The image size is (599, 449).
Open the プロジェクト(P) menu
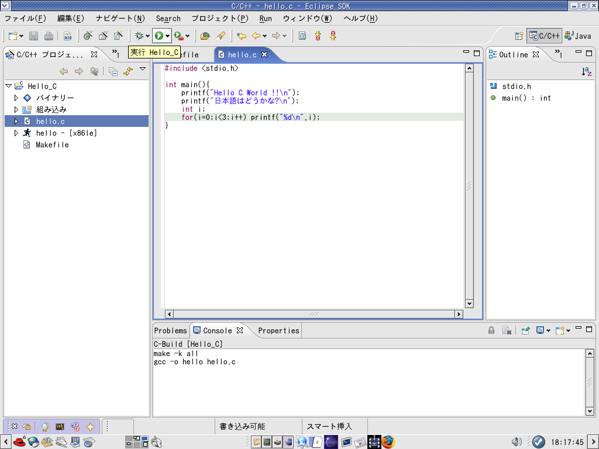(220, 18)
